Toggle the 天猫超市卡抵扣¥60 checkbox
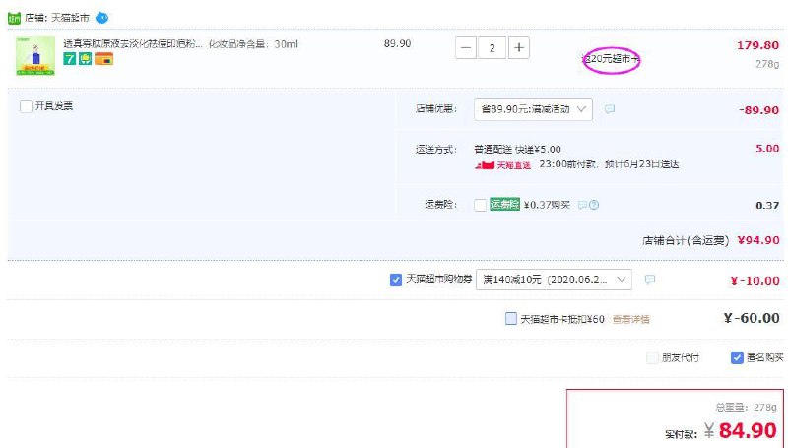The height and width of the screenshot is (448, 788). point(510,318)
